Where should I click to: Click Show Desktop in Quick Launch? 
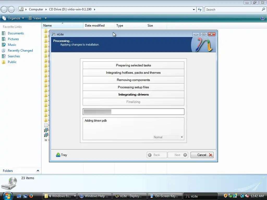19,196
